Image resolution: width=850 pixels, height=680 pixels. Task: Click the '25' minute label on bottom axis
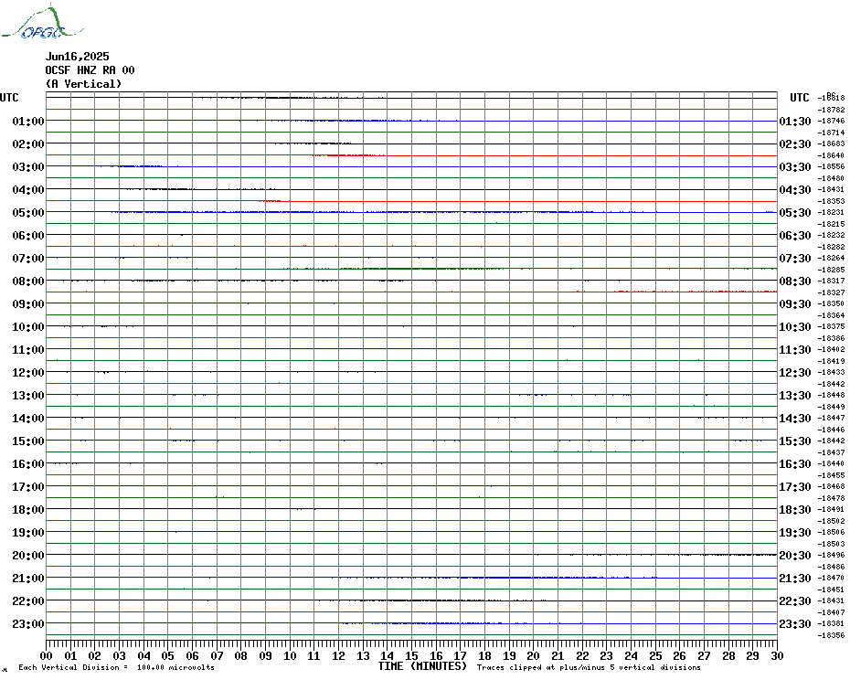pos(655,656)
